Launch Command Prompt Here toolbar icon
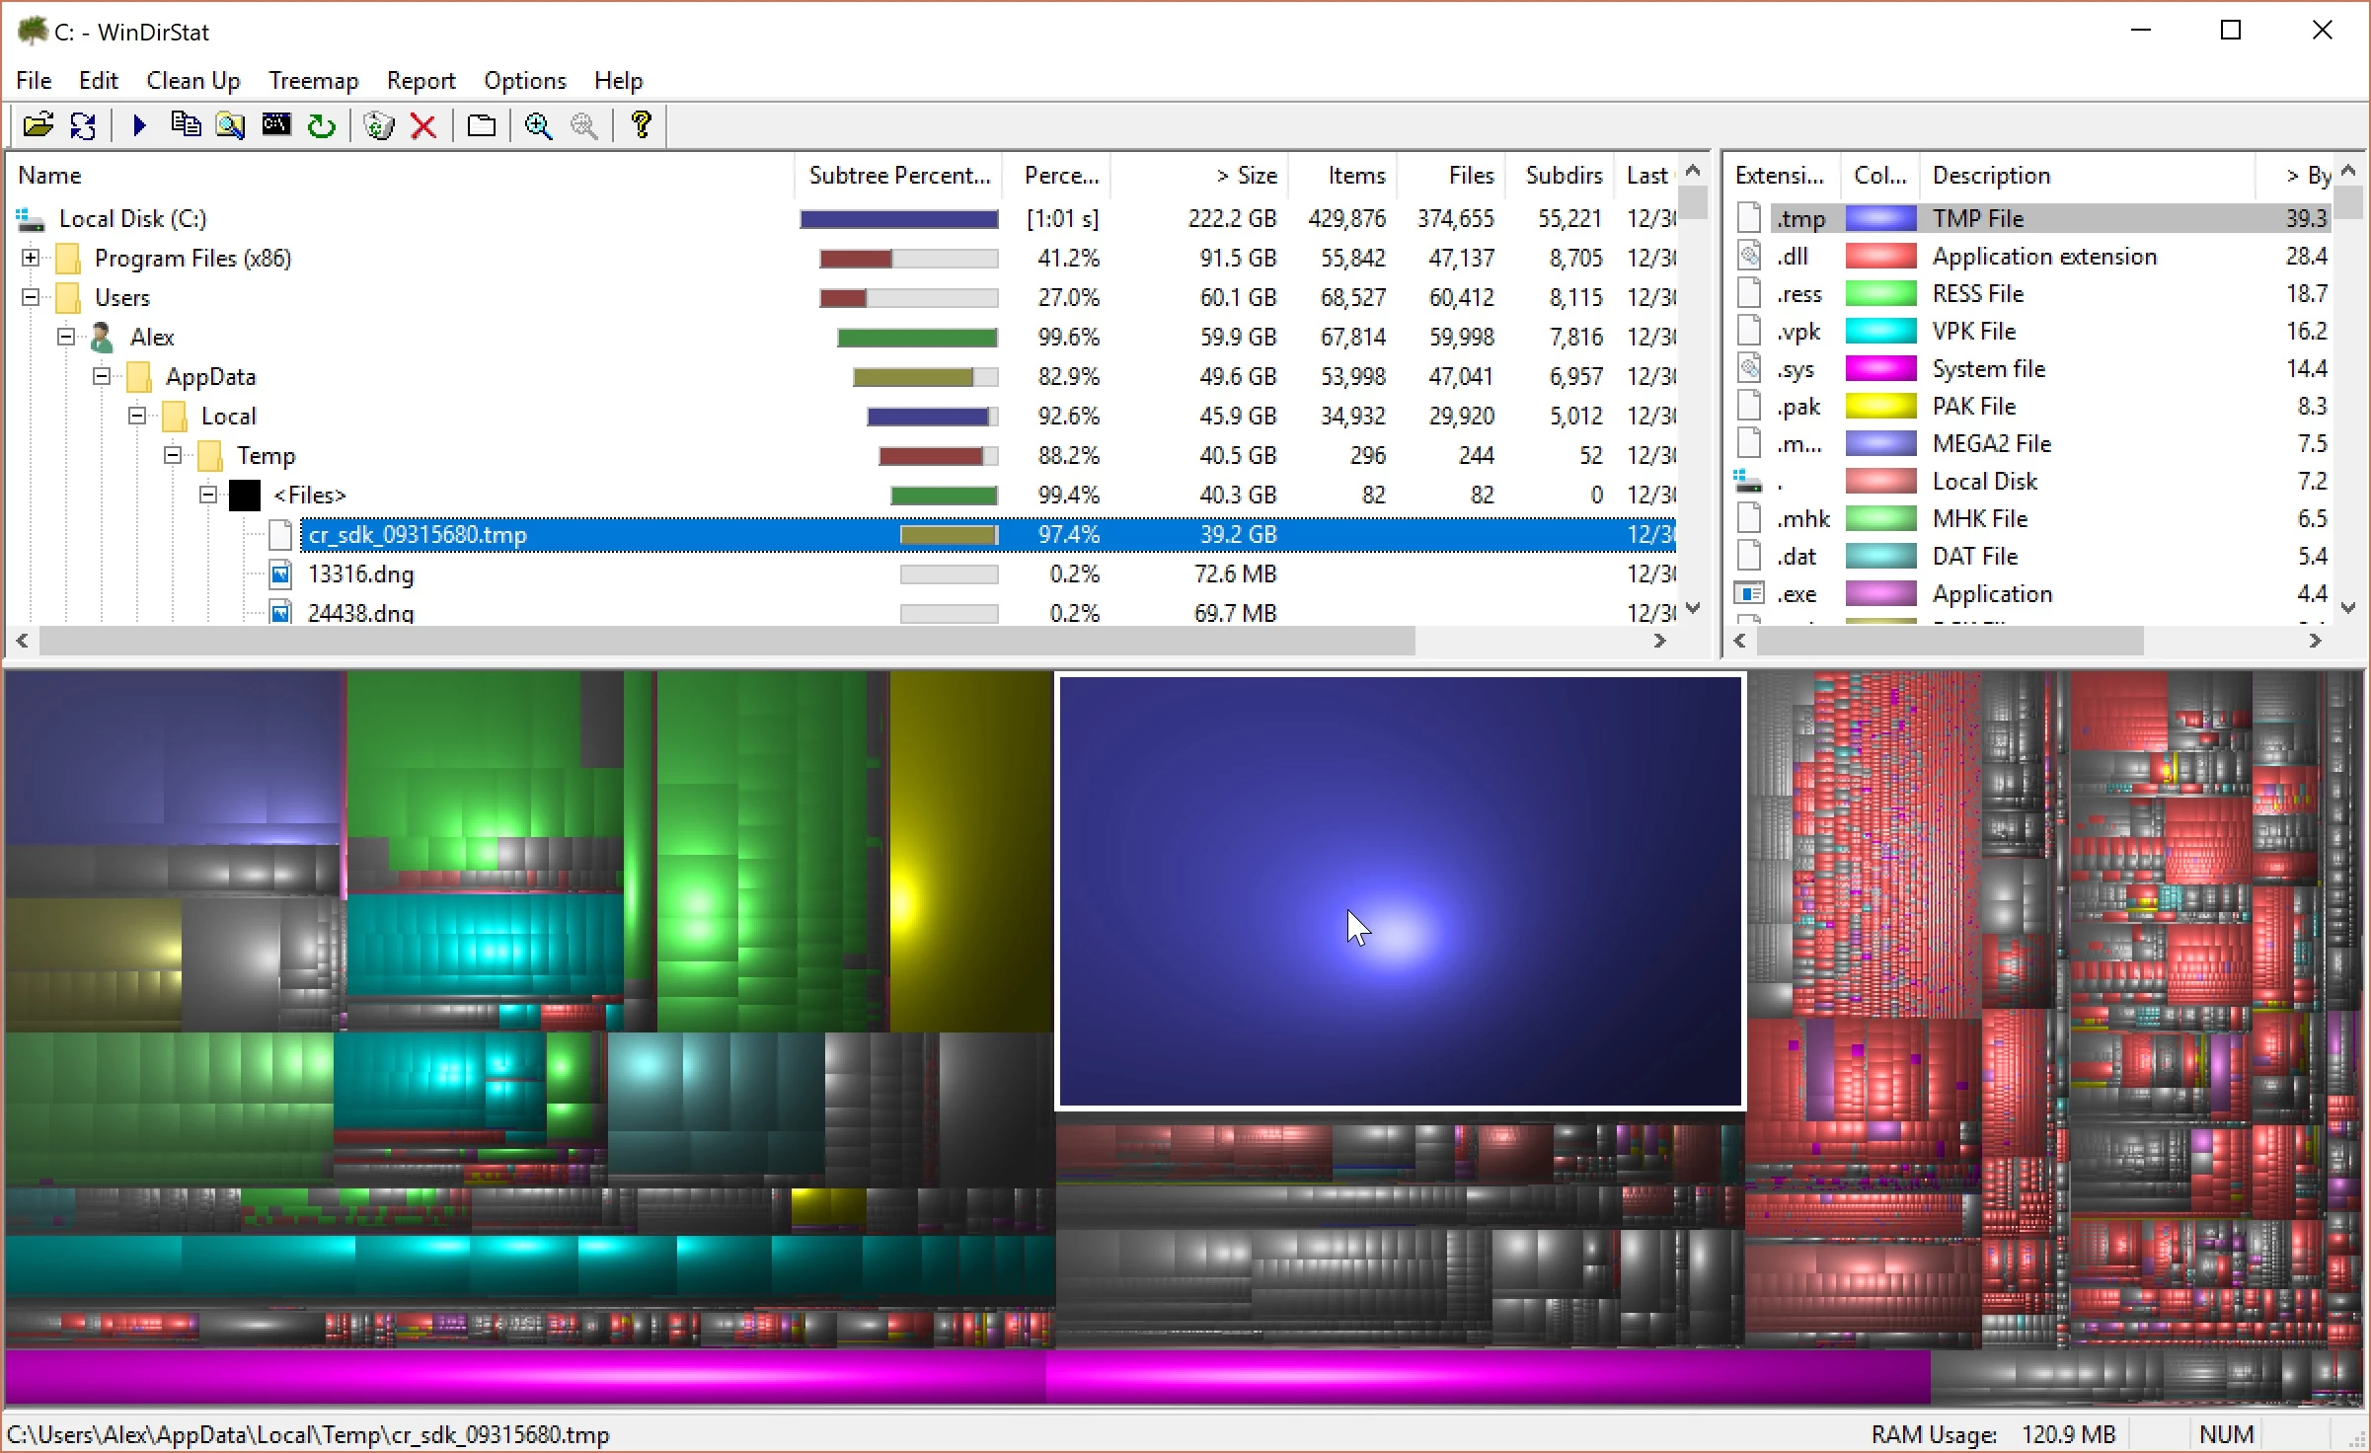This screenshot has height=1453, width=2371. (x=275, y=125)
